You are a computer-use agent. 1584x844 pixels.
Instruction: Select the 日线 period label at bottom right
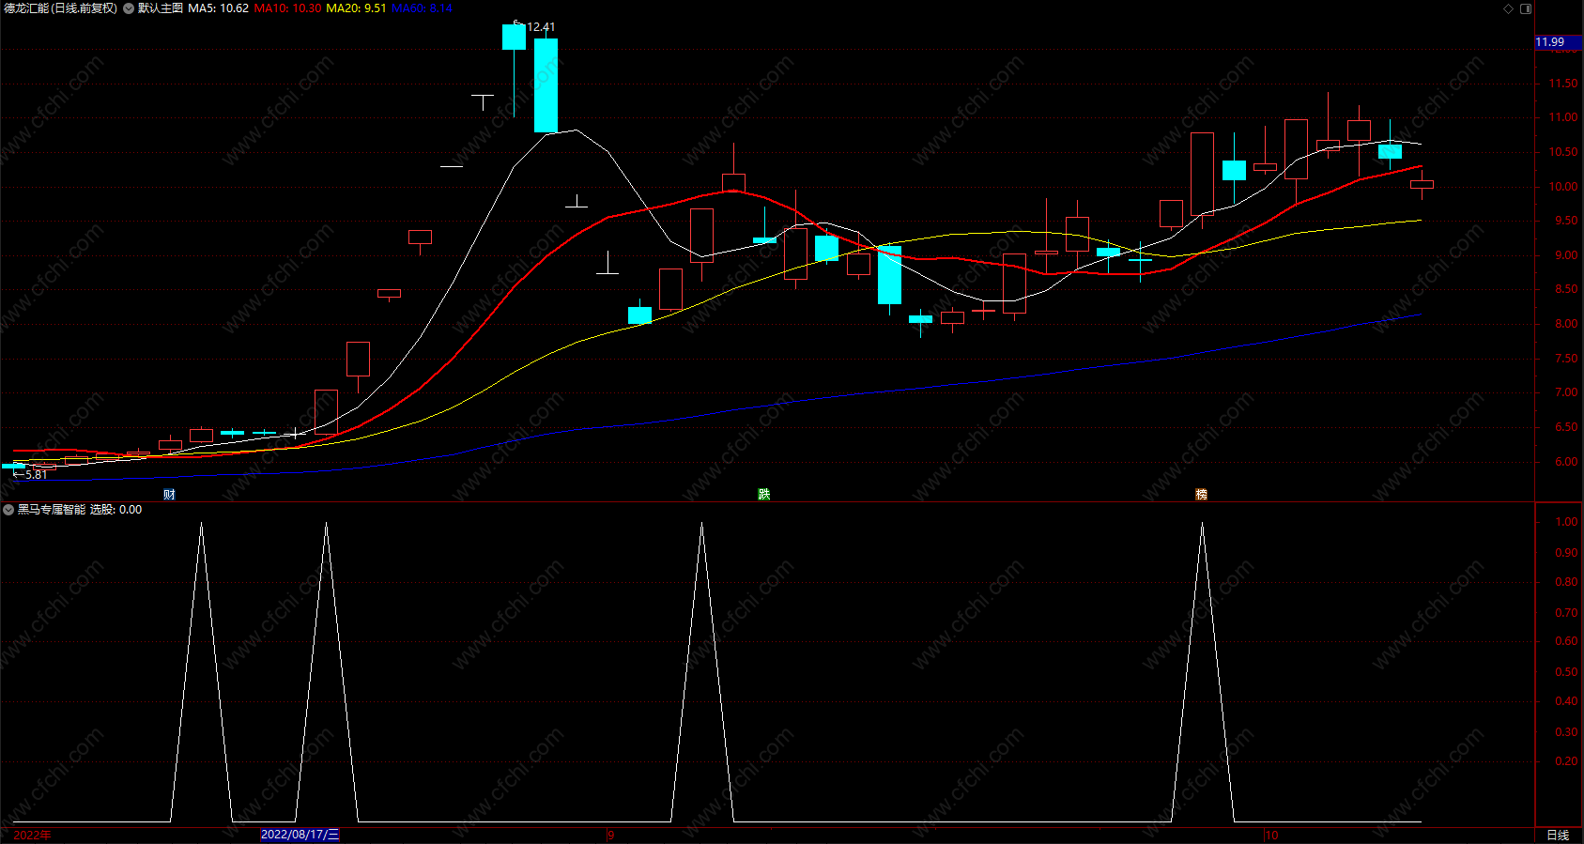pyautogui.click(x=1558, y=836)
